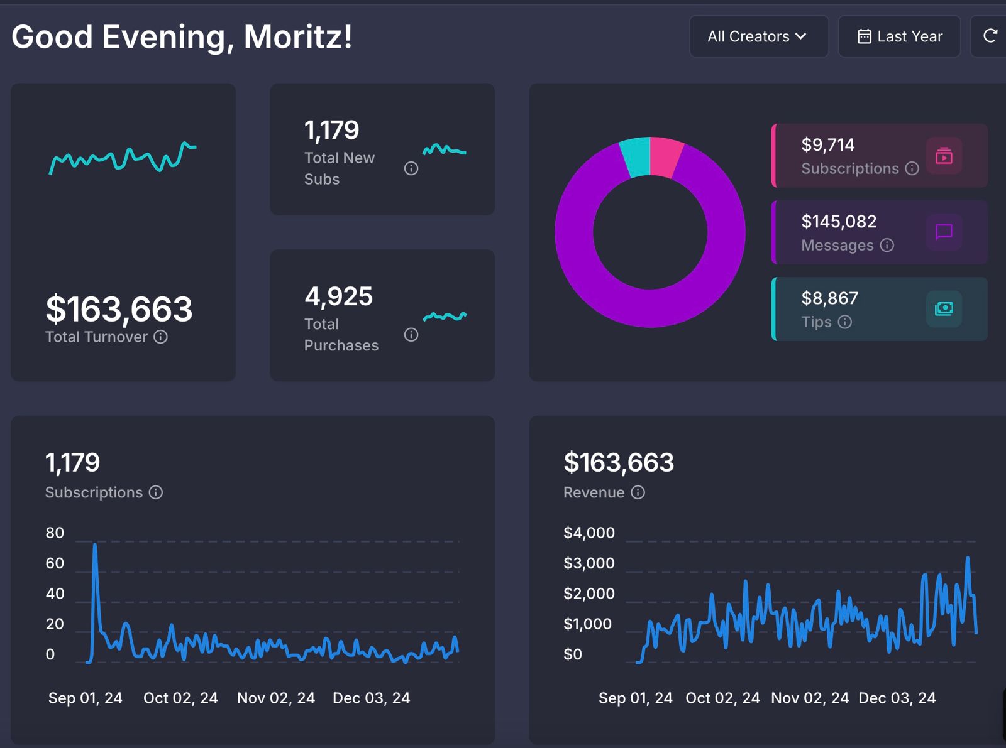Click the teal sparkline on the Total Turnover card
The width and height of the screenshot is (1006, 748).
click(123, 158)
